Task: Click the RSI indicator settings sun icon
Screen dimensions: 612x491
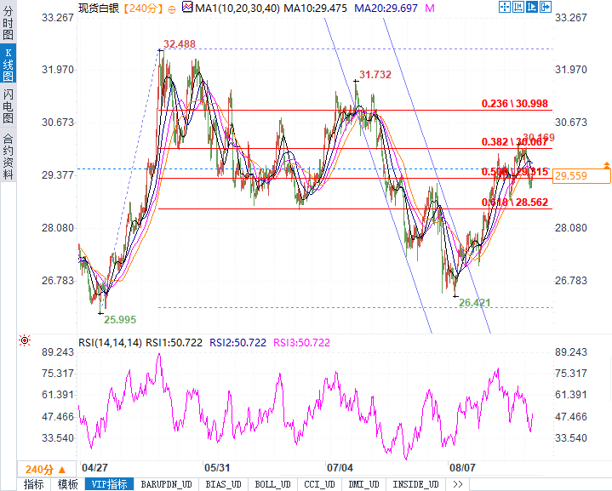Action: point(25,341)
